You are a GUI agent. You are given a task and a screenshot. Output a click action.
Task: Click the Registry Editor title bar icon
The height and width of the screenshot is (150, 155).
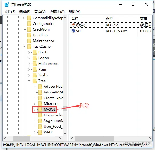pos(7,5)
